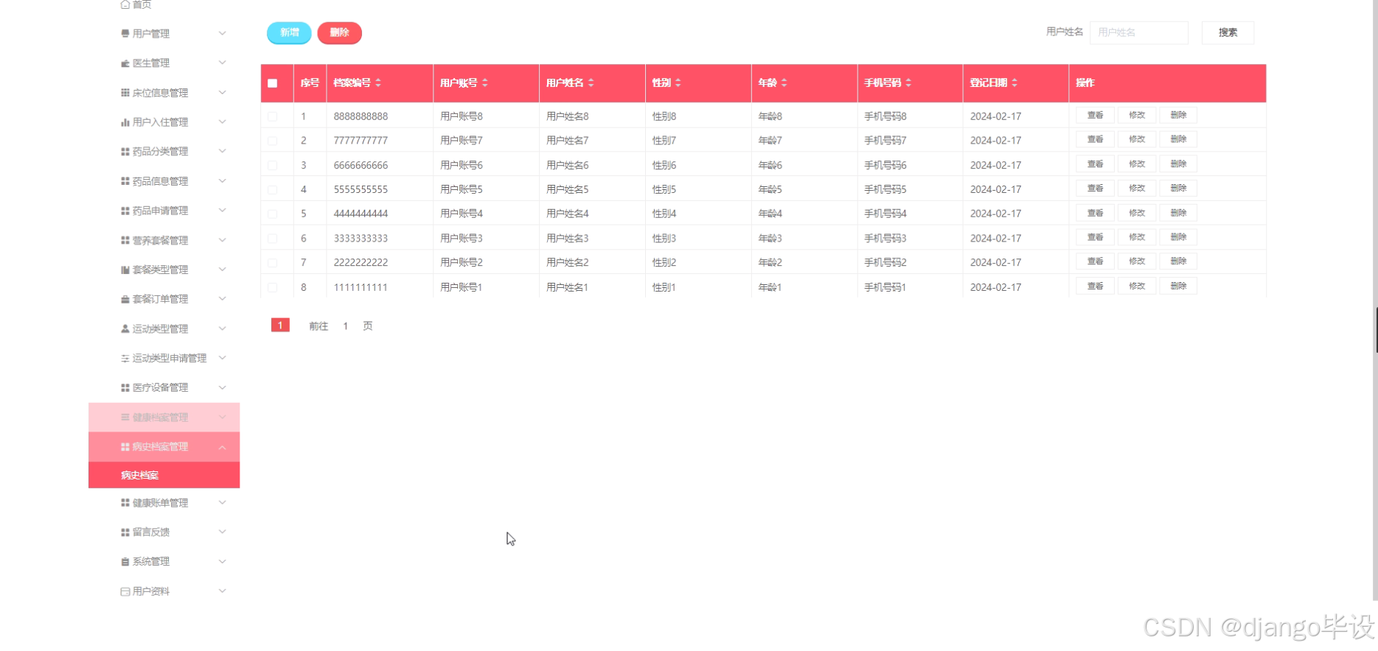Click 删除 for 用户姓名3 row
The height and width of the screenshot is (651, 1378).
[1178, 237]
